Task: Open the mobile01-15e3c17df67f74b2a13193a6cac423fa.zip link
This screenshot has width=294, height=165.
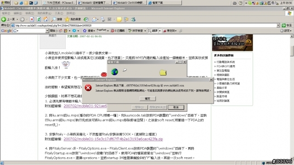Action: [x=113, y=139]
